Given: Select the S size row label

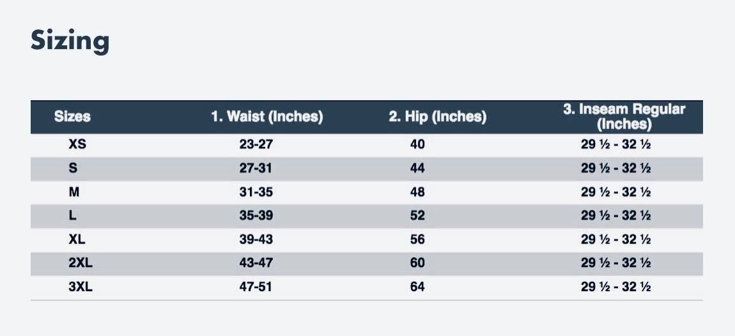Looking at the screenshot, I should [73, 168].
